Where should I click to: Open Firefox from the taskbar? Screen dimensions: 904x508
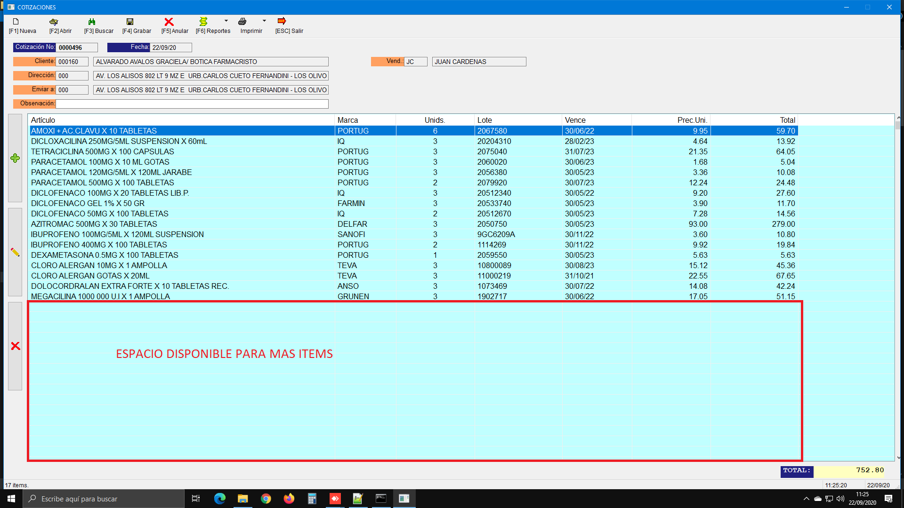tap(289, 499)
